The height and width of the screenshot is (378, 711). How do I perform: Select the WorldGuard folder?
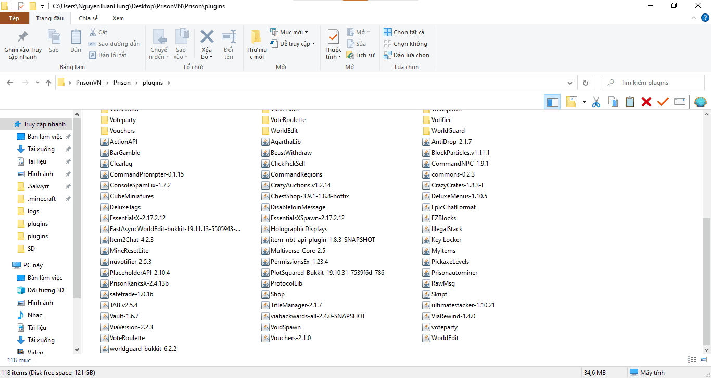coord(448,131)
